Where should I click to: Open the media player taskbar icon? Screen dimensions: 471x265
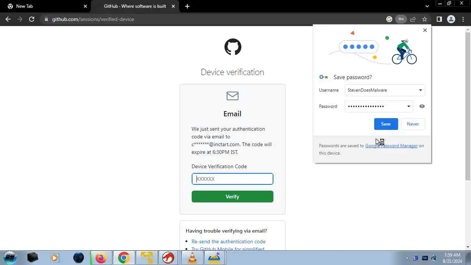[x=54, y=258]
